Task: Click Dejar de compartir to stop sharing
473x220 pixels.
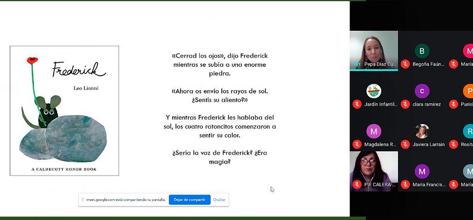Action: pyautogui.click(x=190, y=200)
